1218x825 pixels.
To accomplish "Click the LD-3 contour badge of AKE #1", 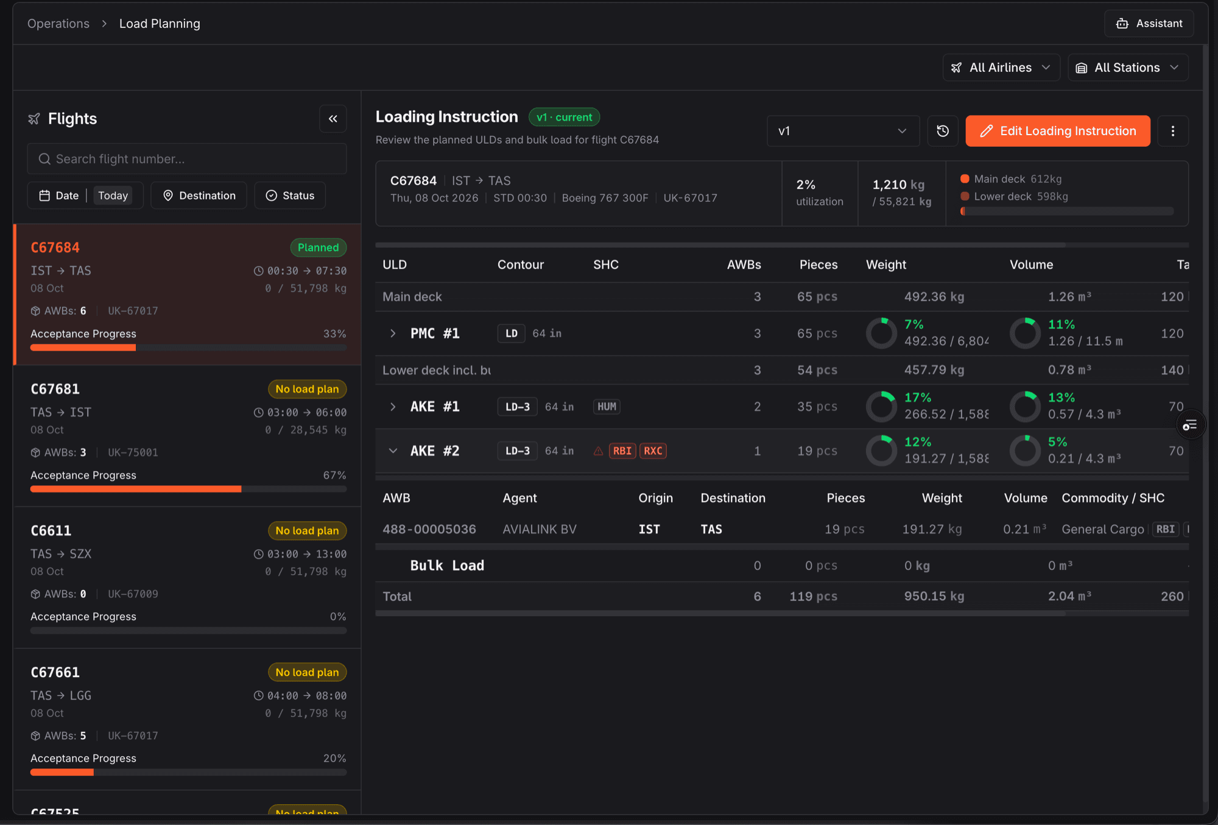I will tap(518, 407).
